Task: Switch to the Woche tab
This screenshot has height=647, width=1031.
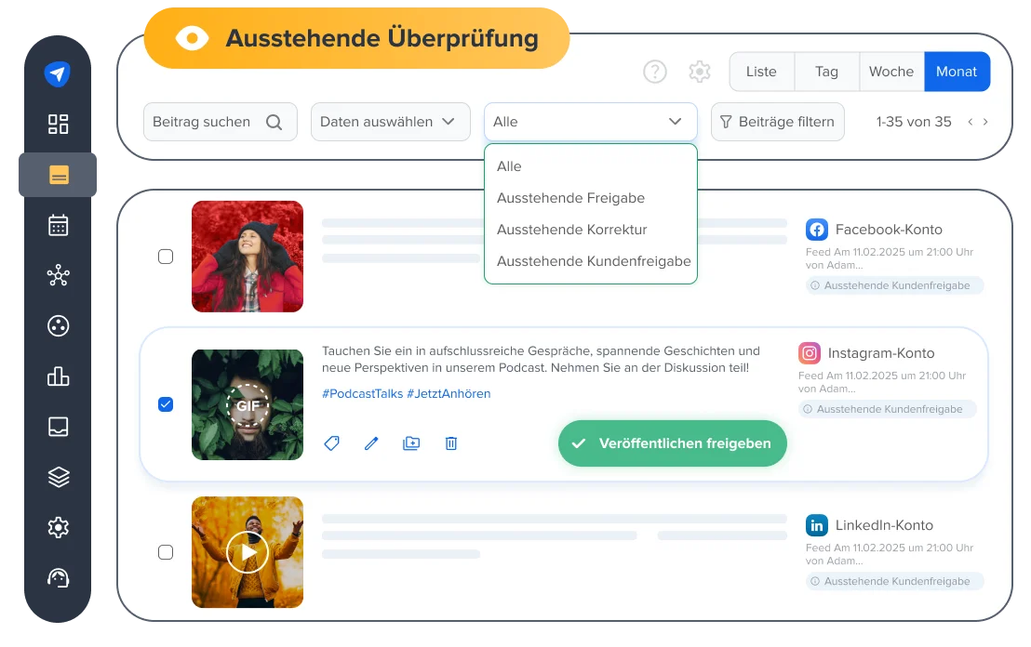Action: tap(890, 72)
